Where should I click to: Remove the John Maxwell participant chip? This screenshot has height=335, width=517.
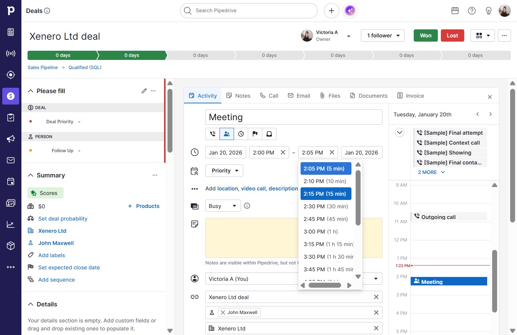pos(223,312)
